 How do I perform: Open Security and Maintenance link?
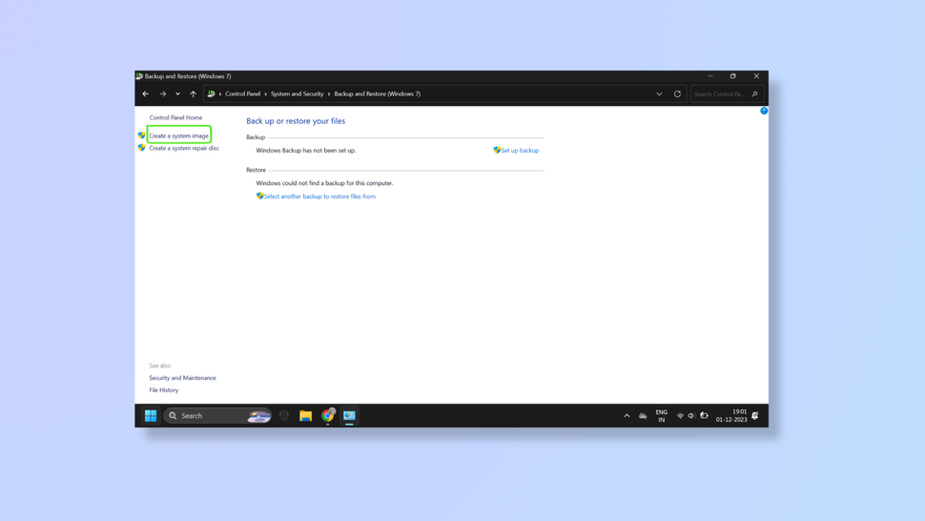click(182, 378)
